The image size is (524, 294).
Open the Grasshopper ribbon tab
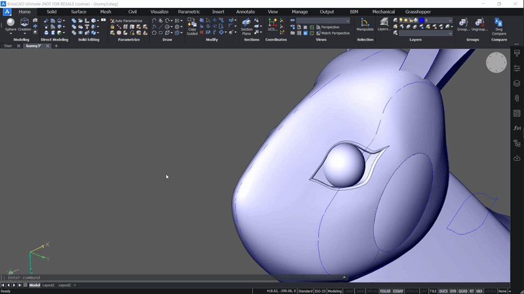[418, 12]
